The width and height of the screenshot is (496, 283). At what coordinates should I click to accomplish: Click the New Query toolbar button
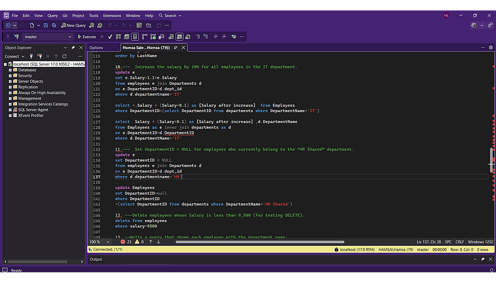point(73,25)
